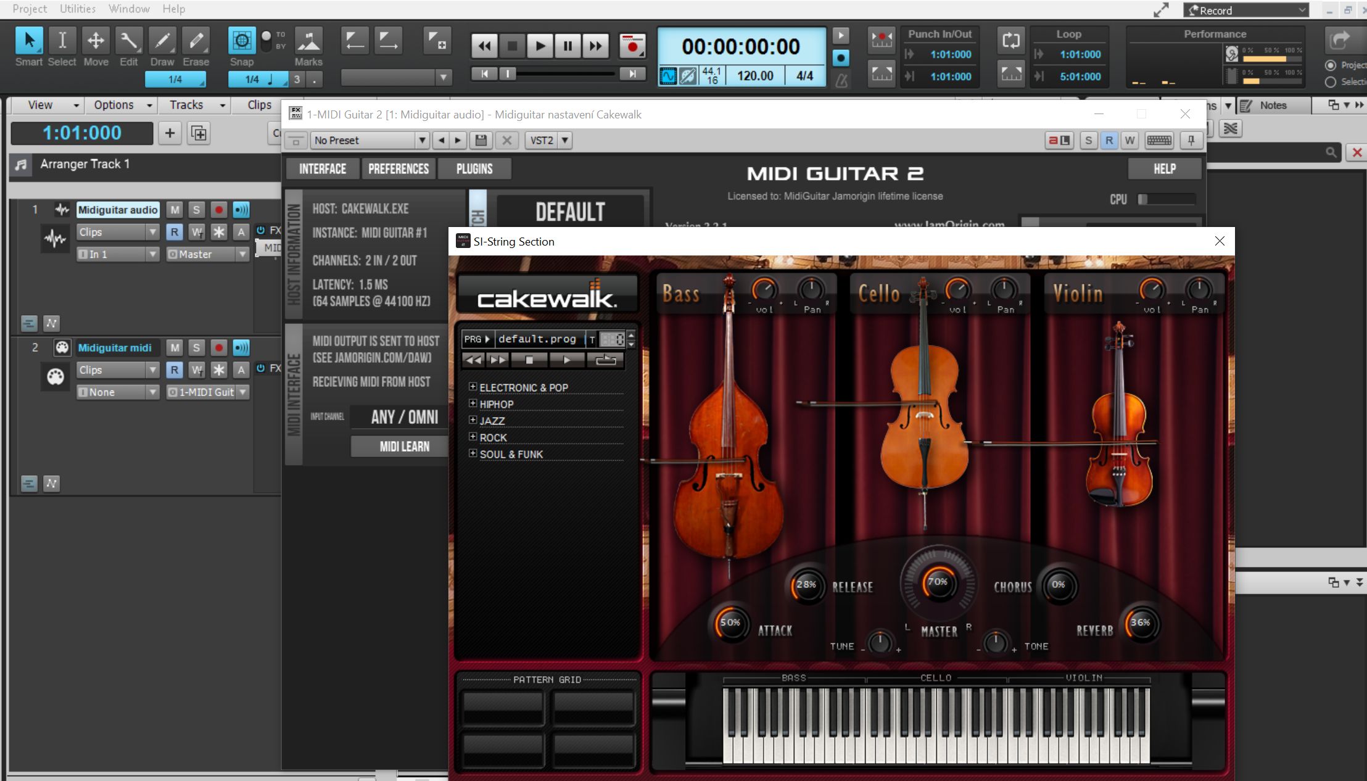Toggle the Snap to grid button
This screenshot has height=781, width=1367.
pyautogui.click(x=242, y=41)
